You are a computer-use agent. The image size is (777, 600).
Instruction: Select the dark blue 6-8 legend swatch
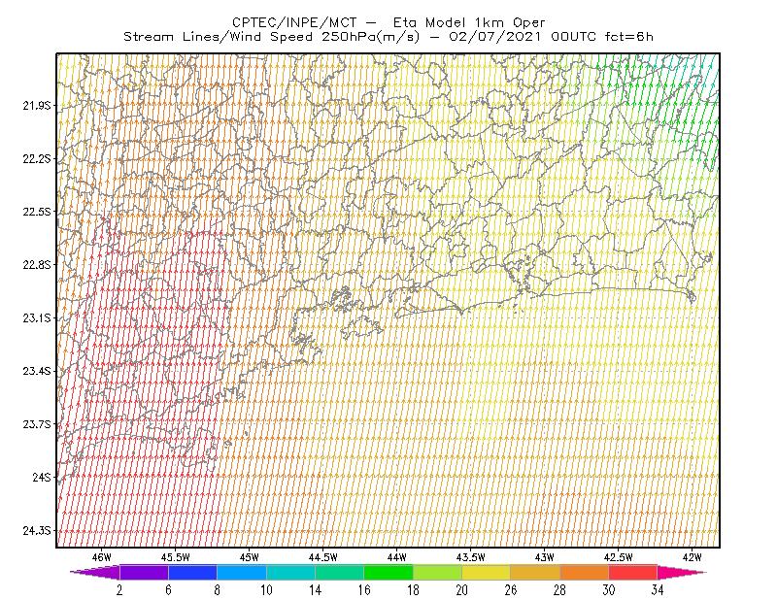[192, 572]
